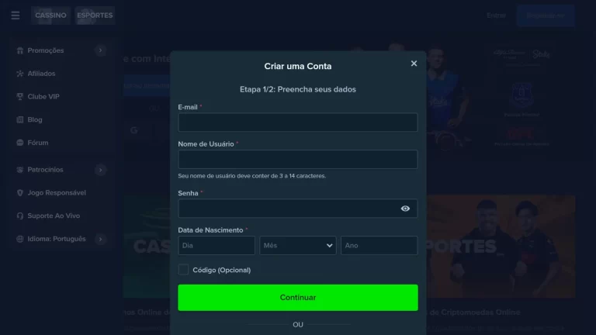Open the Mês dropdown

click(298, 245)
